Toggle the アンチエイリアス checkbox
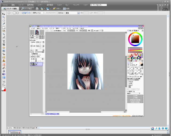The image size is (171, 136). pos(45,13)
